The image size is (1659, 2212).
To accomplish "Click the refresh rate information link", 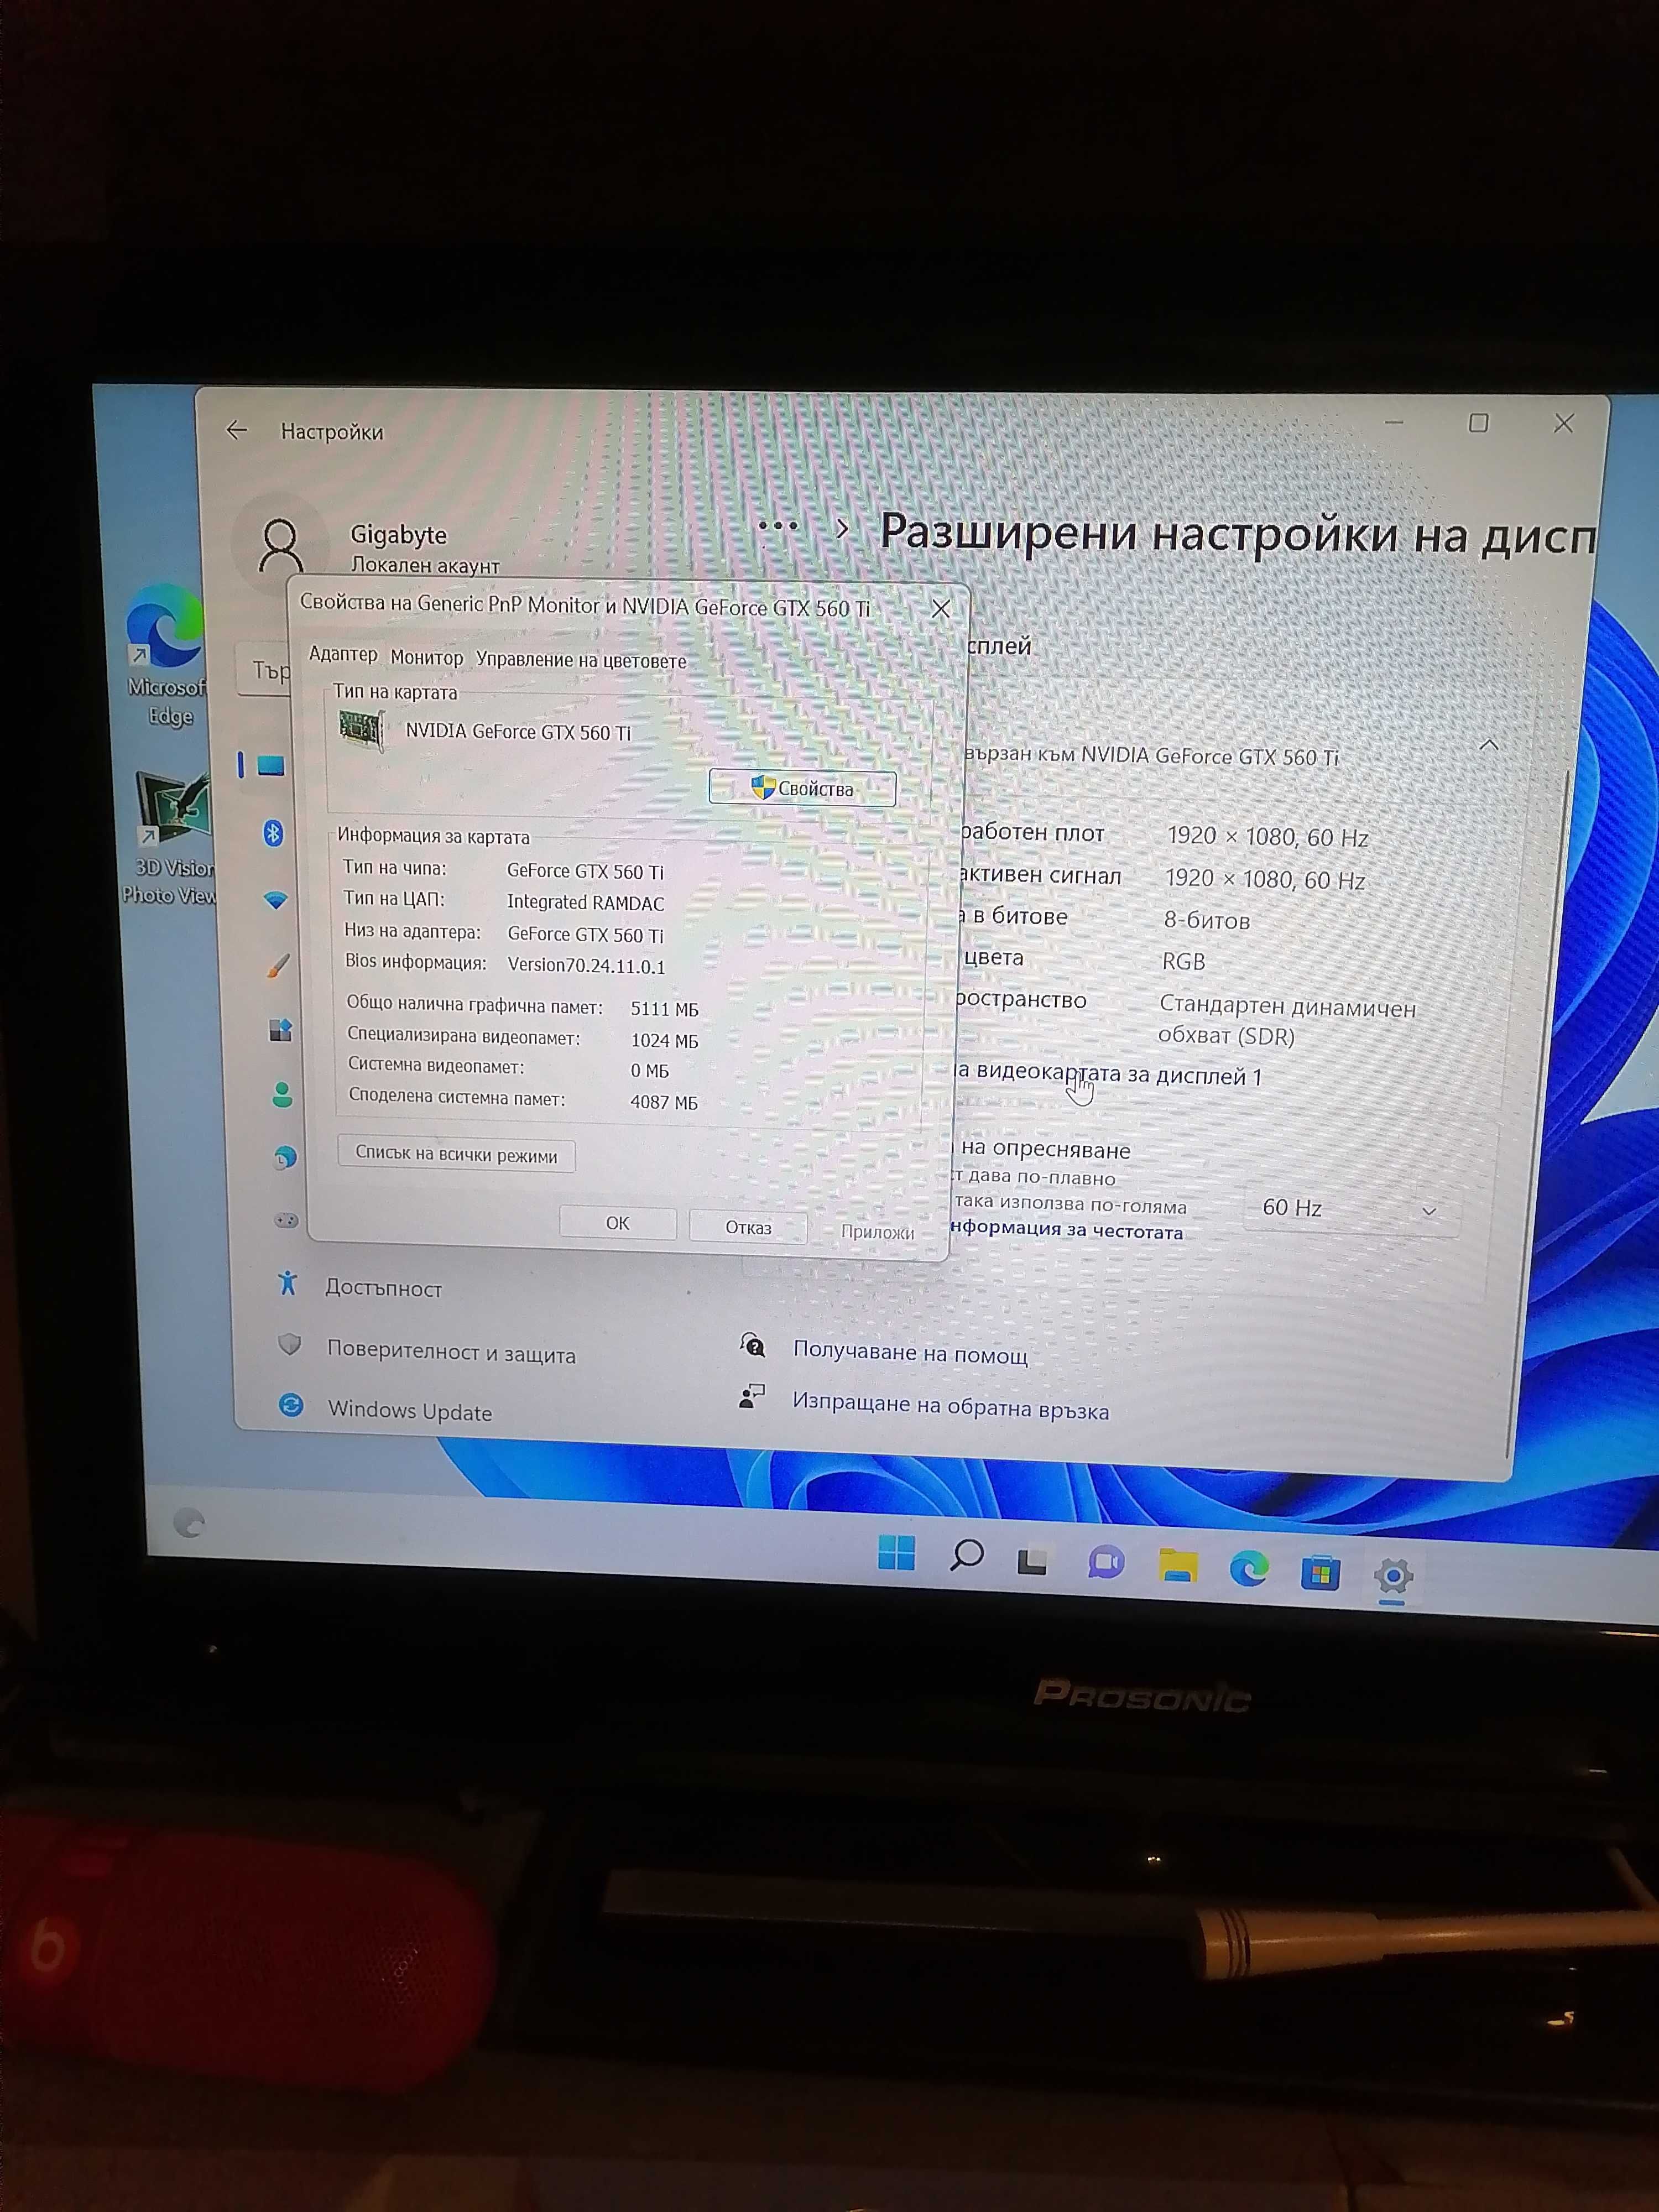I will [1068, 1230].
